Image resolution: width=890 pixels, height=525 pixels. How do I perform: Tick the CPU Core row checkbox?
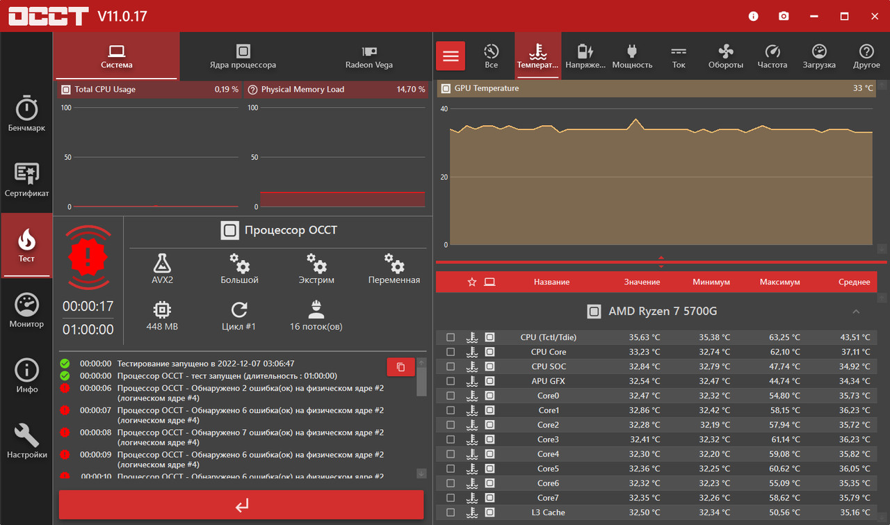coord(451,352)
